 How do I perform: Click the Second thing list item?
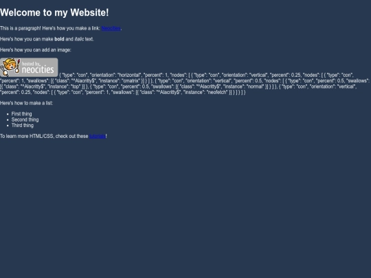pos(25,119)
